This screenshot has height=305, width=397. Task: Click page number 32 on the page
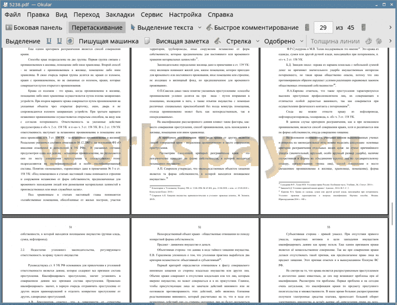200,227
